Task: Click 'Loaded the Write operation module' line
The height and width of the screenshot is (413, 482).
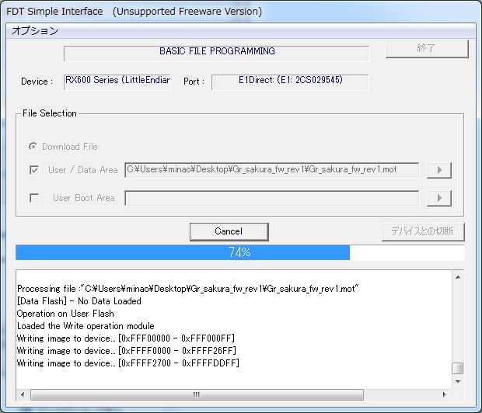Action: pyautogui.click(x=86, y=326)
